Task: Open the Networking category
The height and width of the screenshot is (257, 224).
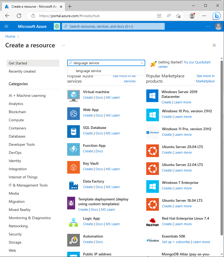Action: click(x=18, y=226)
